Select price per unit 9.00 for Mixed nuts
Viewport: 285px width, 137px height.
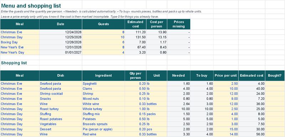point(226,99)
